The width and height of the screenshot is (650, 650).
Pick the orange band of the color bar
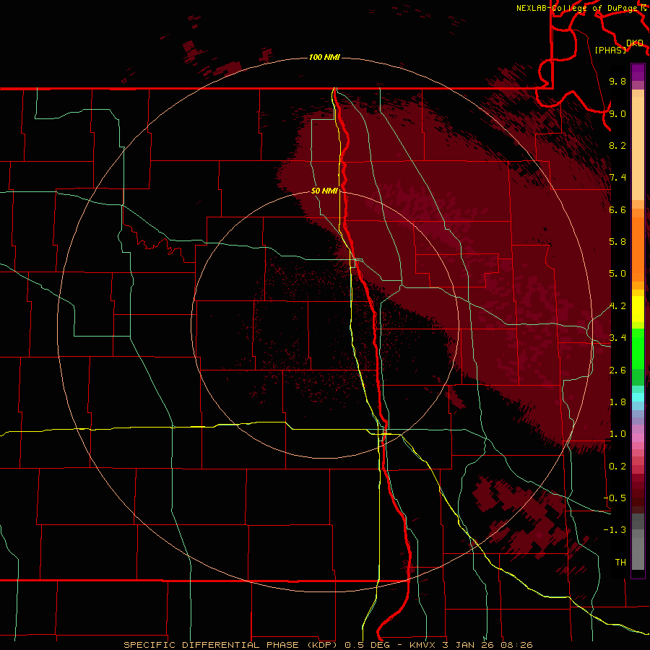pos(638,248)
